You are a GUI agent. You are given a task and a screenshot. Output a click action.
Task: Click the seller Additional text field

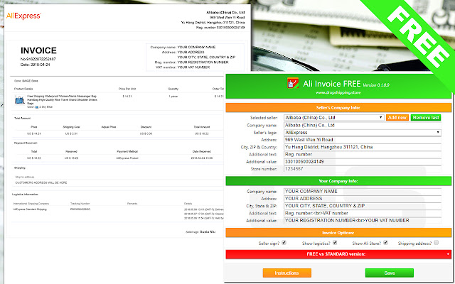tap(362, 155)
